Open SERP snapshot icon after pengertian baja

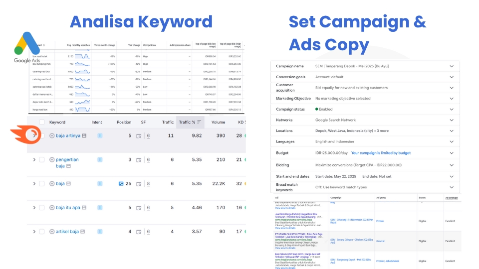[x=68, y=166]
